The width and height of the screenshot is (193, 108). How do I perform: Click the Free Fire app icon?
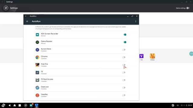(37, 65)
